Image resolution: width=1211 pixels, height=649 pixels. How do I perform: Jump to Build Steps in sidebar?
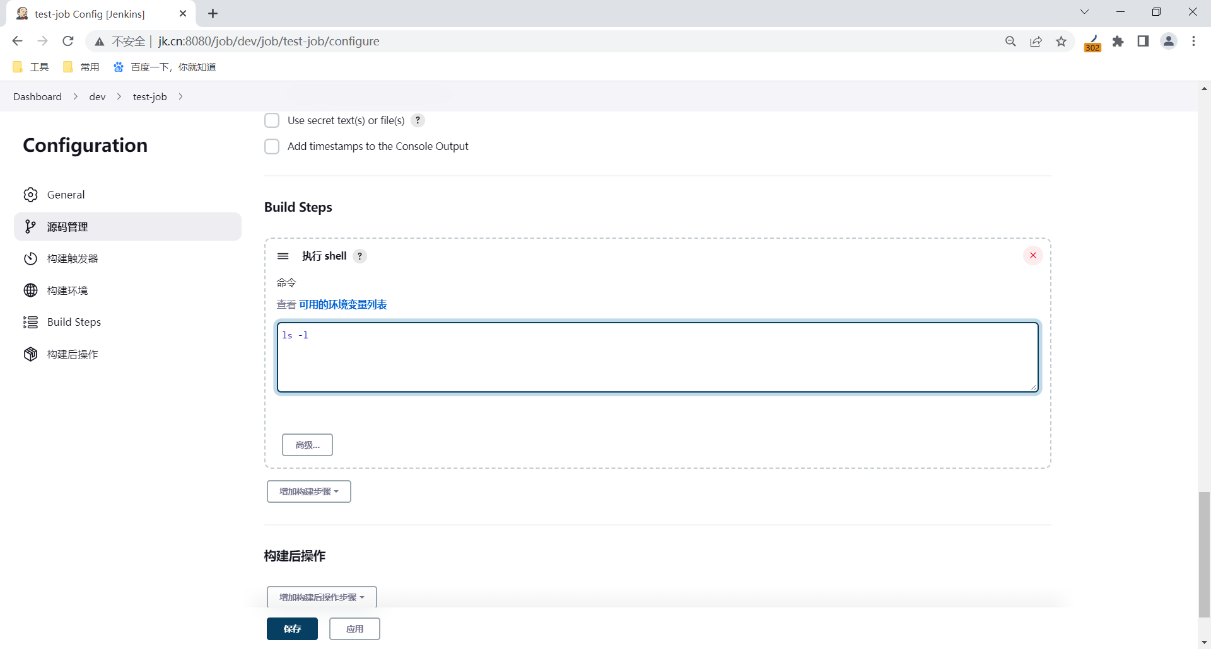[x=127, y=322]
